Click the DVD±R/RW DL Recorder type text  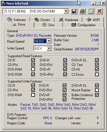click(34, 36)
